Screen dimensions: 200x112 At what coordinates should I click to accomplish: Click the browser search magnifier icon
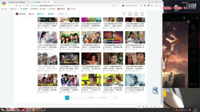(x=141, y=6)
